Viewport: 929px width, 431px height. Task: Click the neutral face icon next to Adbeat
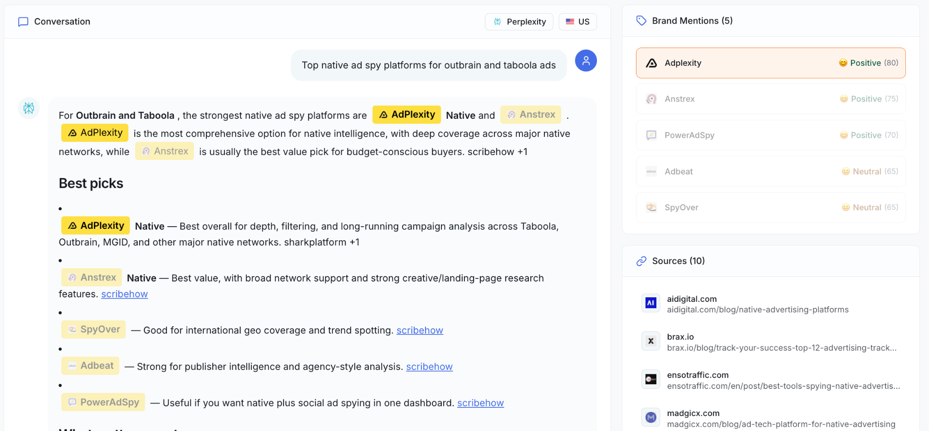pos(846,171)
